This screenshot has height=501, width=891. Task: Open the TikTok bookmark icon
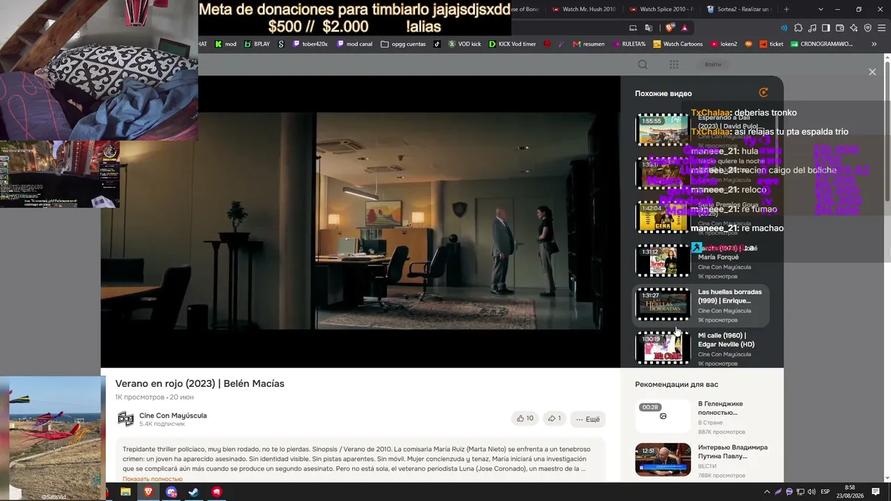437,44
